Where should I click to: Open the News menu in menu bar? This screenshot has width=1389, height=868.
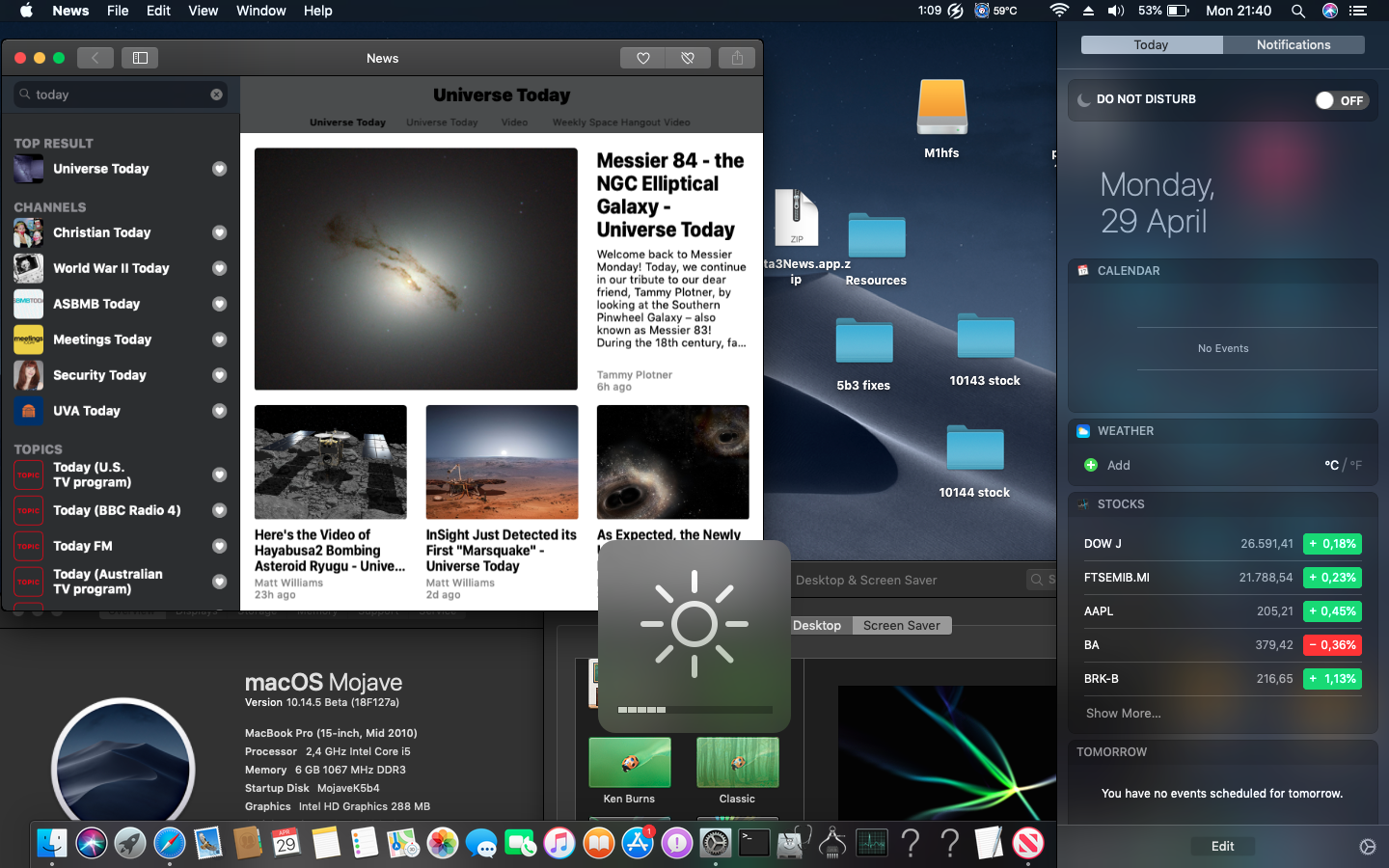click(x=70, y=11)
